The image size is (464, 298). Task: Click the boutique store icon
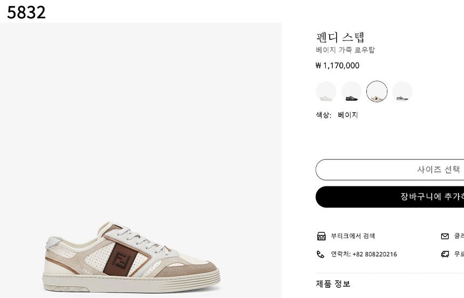(x=321, y=236)
